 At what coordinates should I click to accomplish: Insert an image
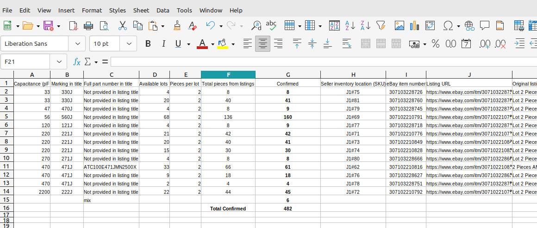coord(400,26)
